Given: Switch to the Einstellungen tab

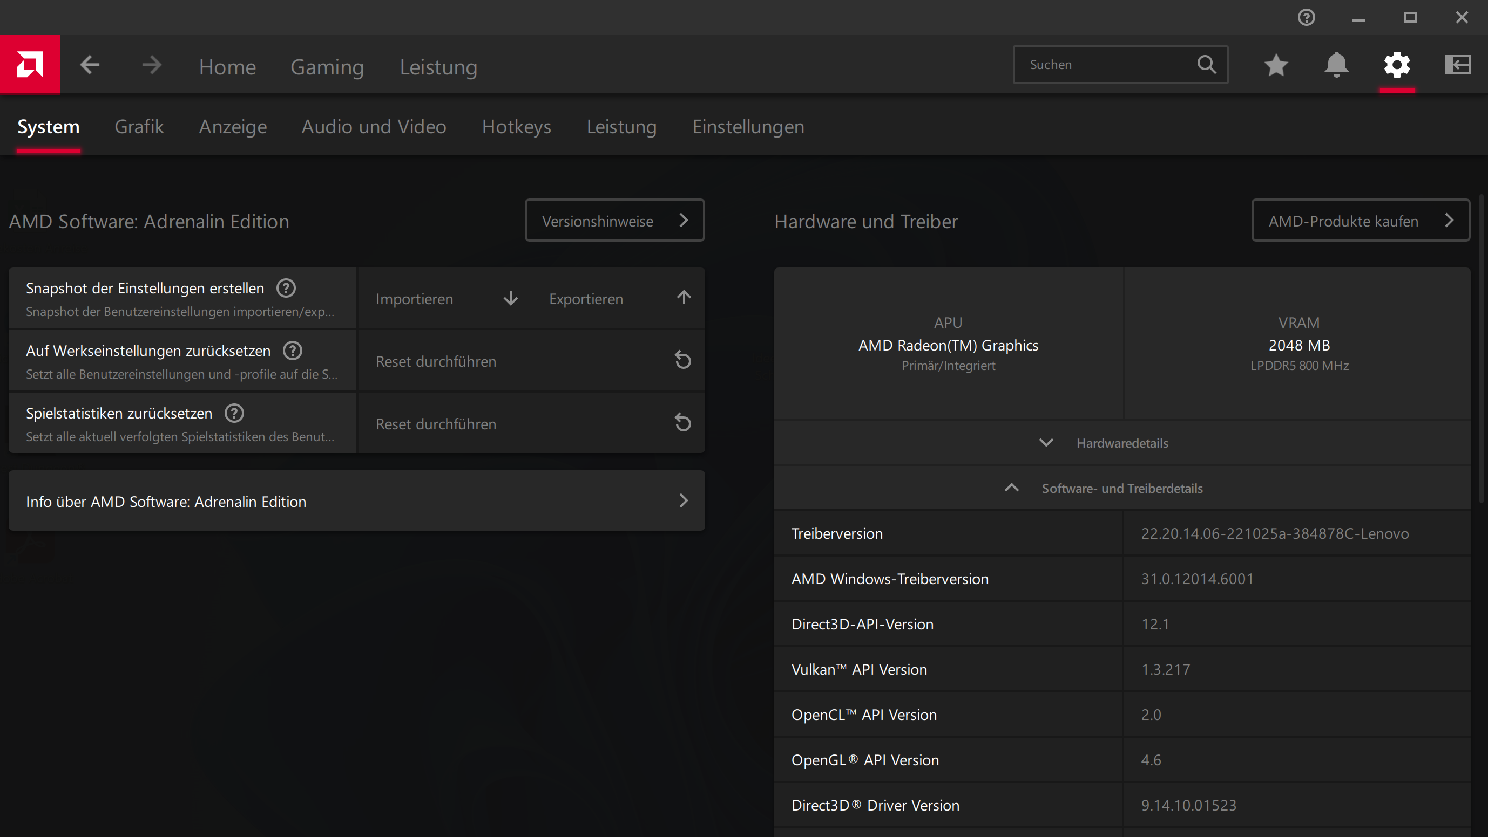Looking at the screenshot, I should [x=748, y=126].
